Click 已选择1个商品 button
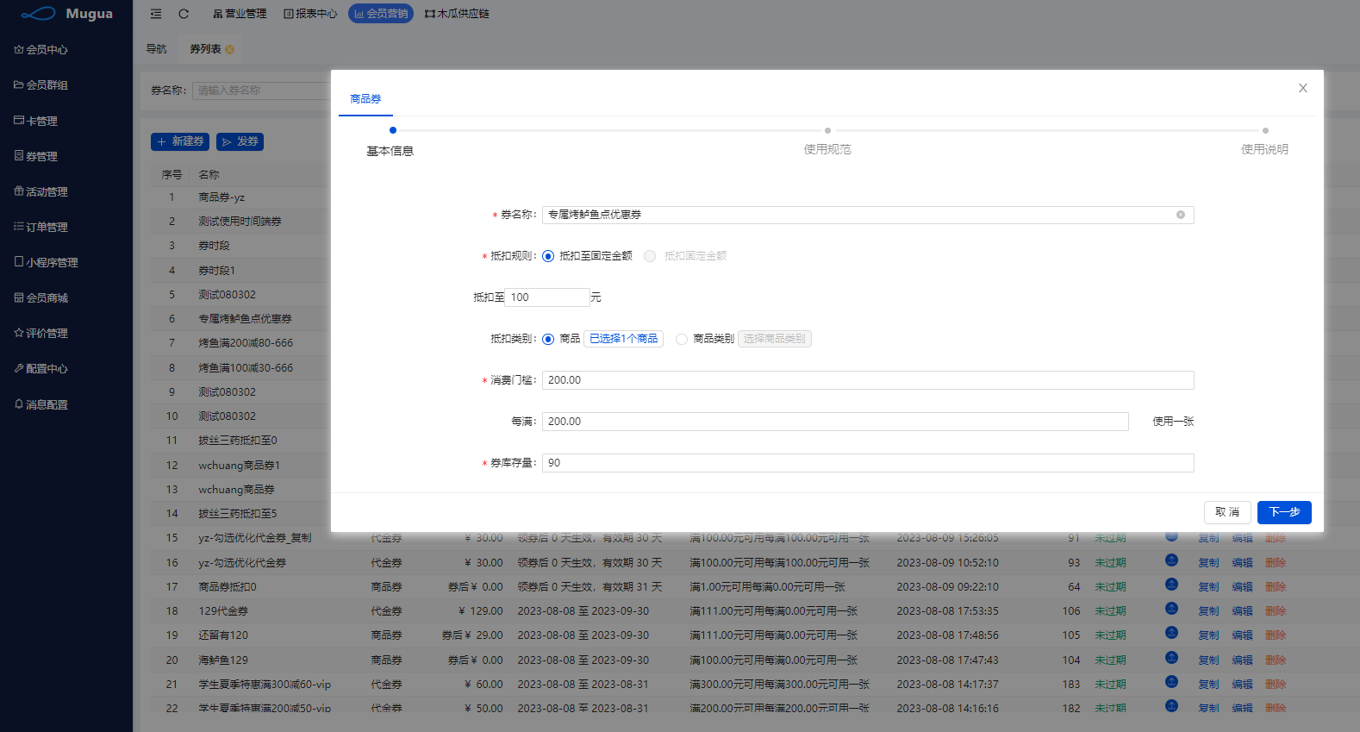This screenshot has height=732, width=1360. click(624, 339)
